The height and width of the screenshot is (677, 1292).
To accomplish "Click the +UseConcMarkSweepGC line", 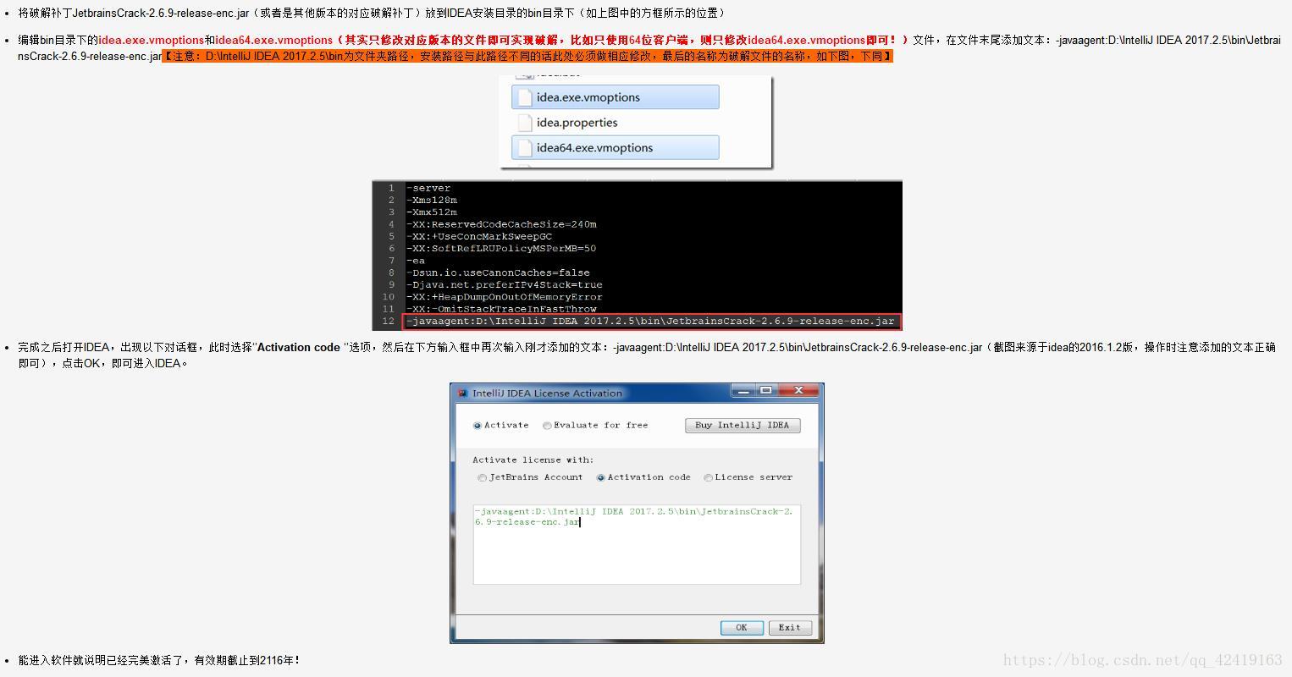I will coord(479,236).
